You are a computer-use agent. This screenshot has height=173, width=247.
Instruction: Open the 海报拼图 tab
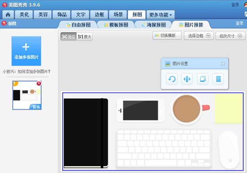(154, 25)
